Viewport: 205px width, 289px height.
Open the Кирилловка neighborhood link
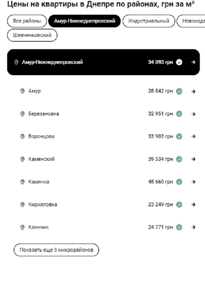(43, 205)
